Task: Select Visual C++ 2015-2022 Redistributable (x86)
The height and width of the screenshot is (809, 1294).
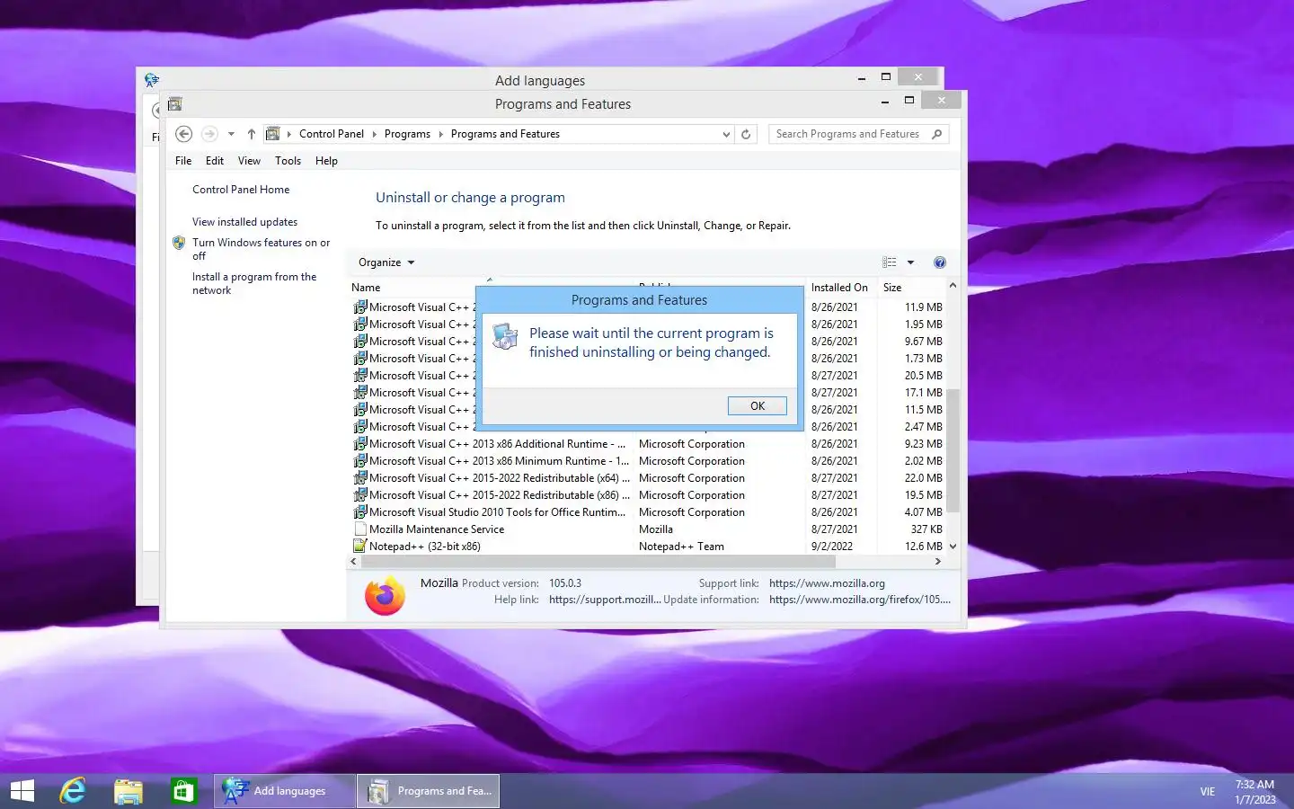Action: pyautogui.click(x=500, y=495)
